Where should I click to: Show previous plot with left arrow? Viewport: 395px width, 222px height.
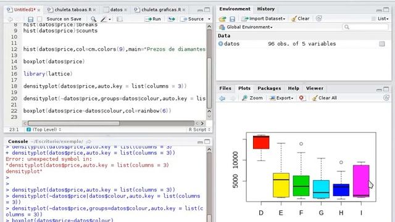click(x=222, y=98)
